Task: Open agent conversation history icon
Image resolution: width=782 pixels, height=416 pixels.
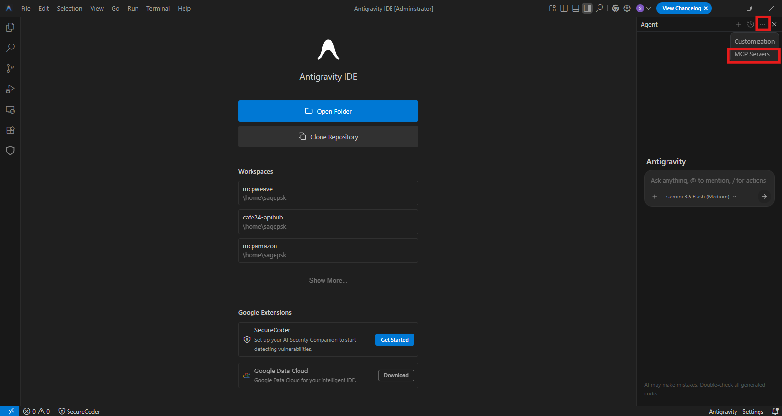Action: [751, 24]
